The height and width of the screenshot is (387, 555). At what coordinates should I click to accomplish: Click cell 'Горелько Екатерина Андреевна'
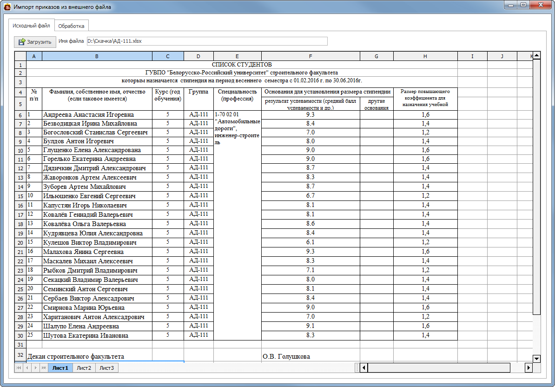pyautogui.click(x=97, y=159)
